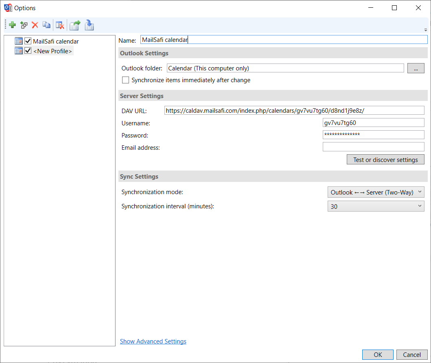Click the calendar icon beside MailSafi calendar
The height and width of the screenshot is (363, 431).
(19, 41)
